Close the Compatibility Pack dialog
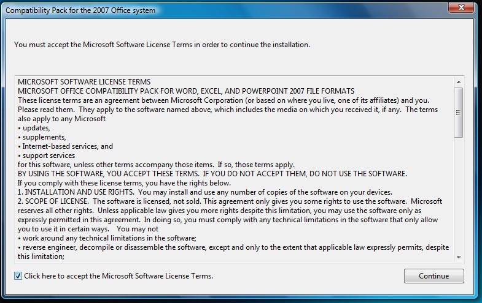 tap(461, 7)
